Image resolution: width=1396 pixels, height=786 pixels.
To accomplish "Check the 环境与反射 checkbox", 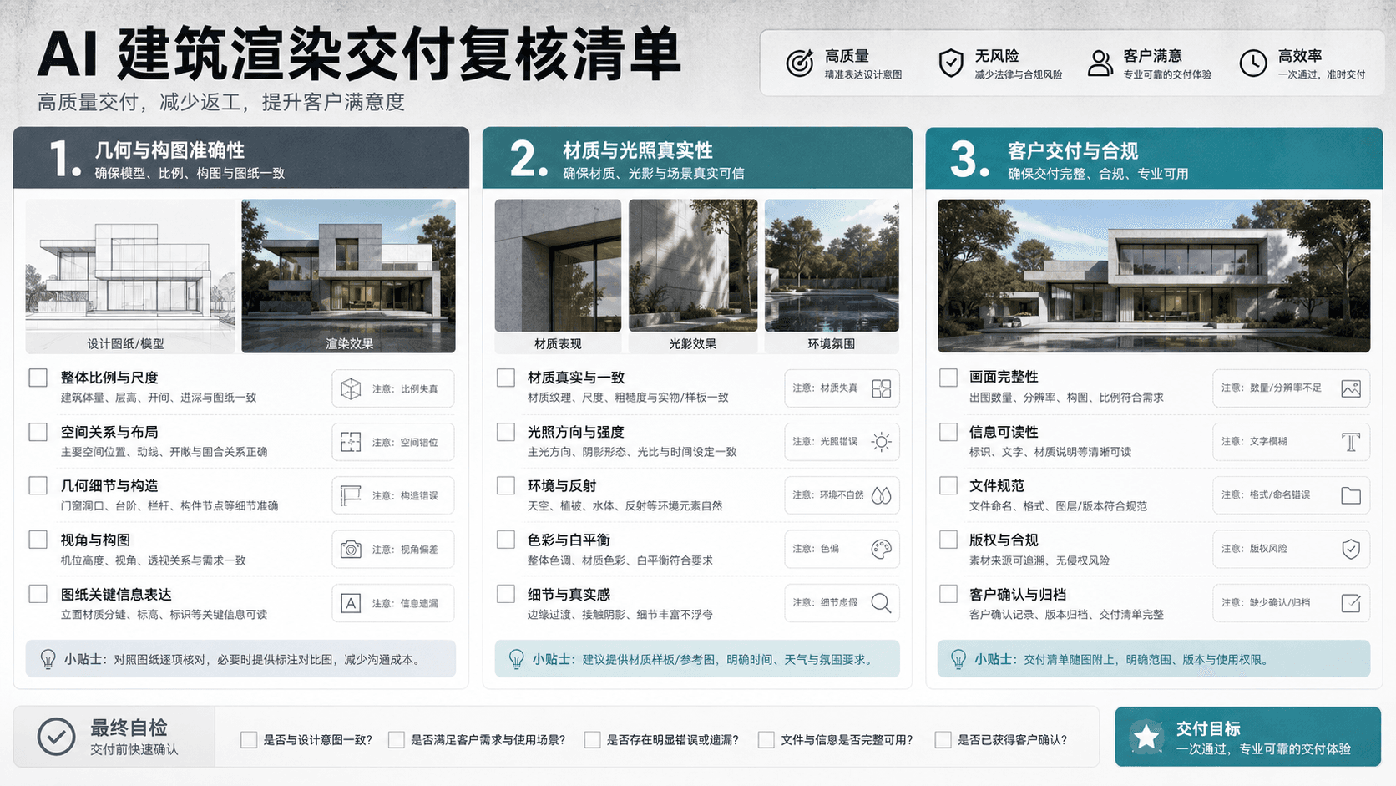I will coord(506,485).
